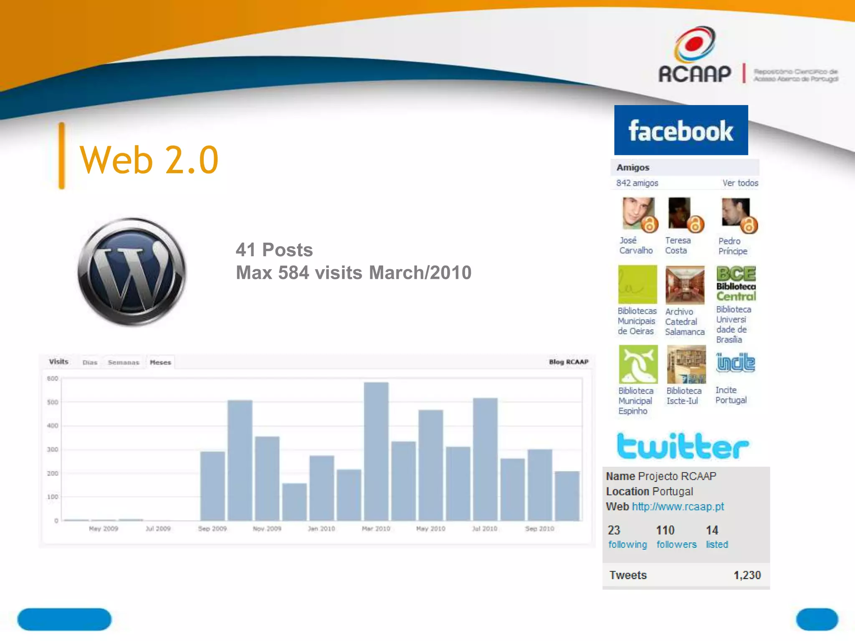Image resolution: width=855 pixels, height=641 pixels.
Task: Click the Mar 2010 peak bar
Action: pos(376,451)
